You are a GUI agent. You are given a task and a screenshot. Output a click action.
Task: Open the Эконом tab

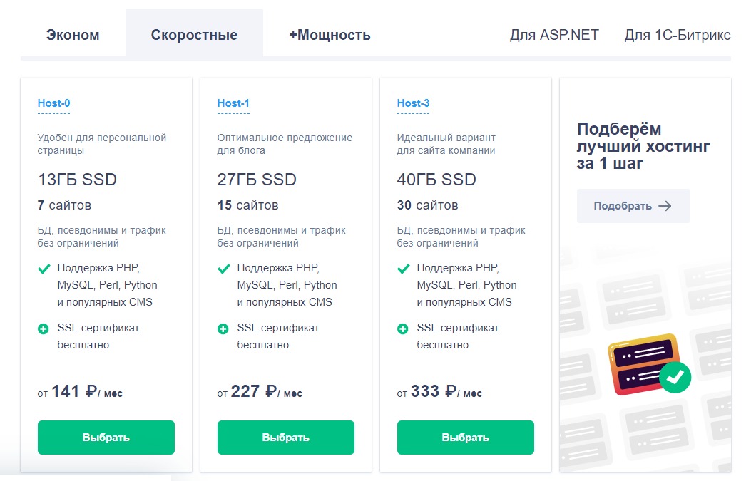pos(73,35)
